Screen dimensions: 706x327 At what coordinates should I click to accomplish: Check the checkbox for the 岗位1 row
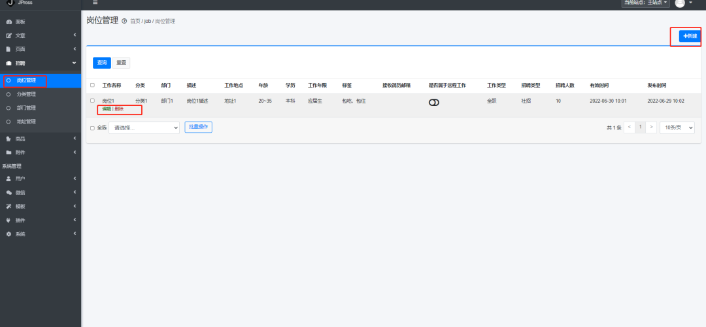tap(92, 101)
